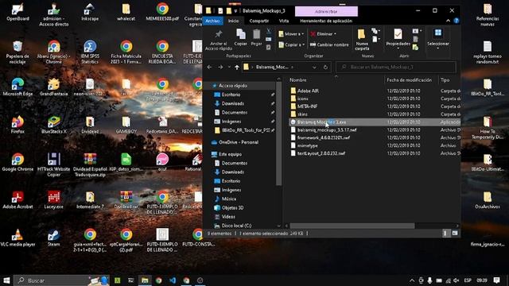Open Escritorio under Acceso rápido
Viewport: 509px width, 286px height.
(231, 95)
